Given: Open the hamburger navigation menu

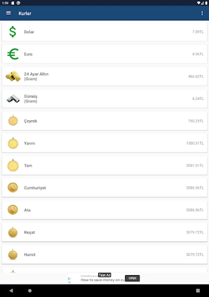Looking at the screenshot, I should coord(8,13).
